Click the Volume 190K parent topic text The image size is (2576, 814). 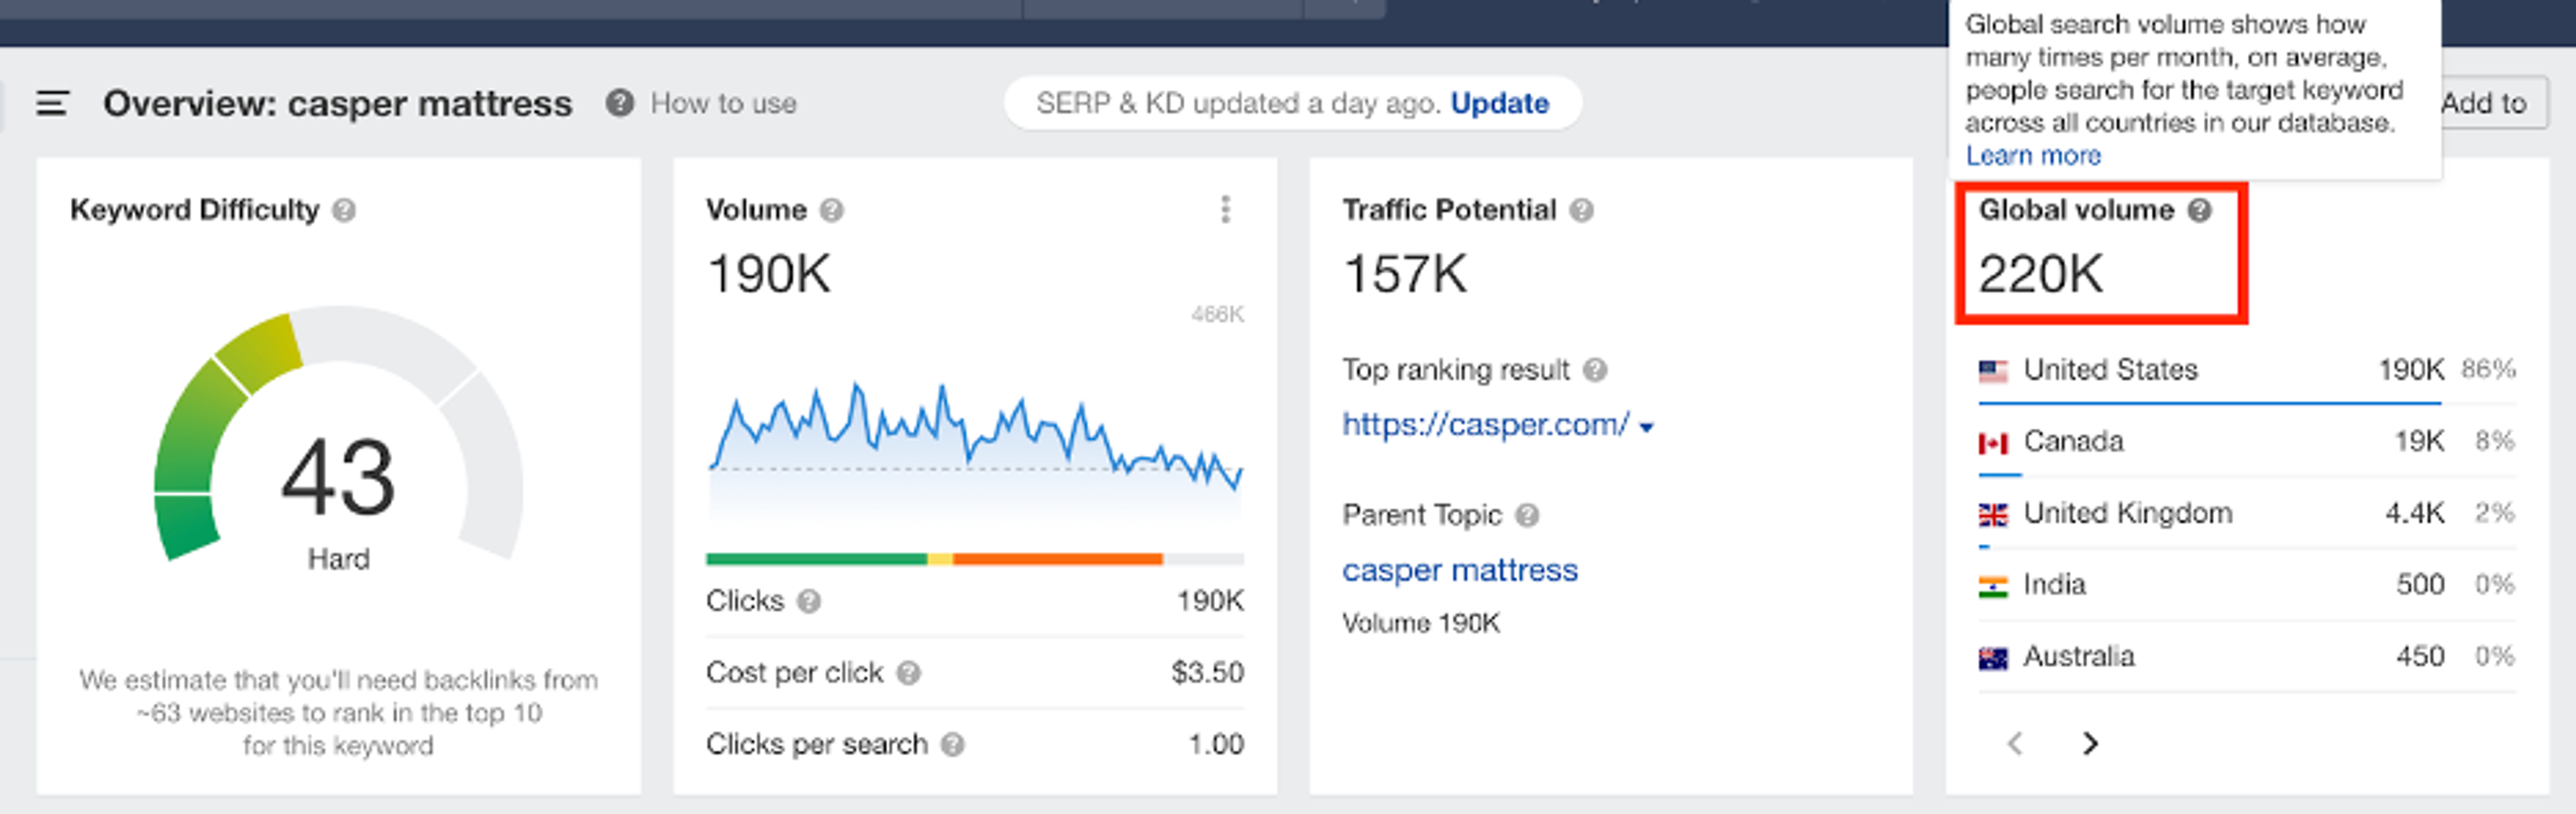[1421, 624]
